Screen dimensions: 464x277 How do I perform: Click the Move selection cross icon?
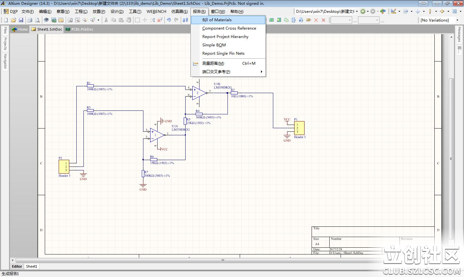click(145, 20)
